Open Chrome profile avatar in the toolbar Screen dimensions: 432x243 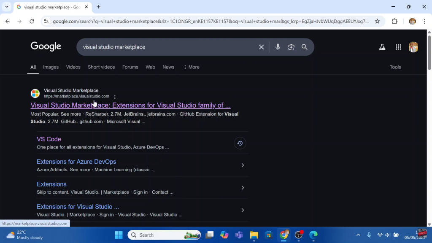[413, 21]
